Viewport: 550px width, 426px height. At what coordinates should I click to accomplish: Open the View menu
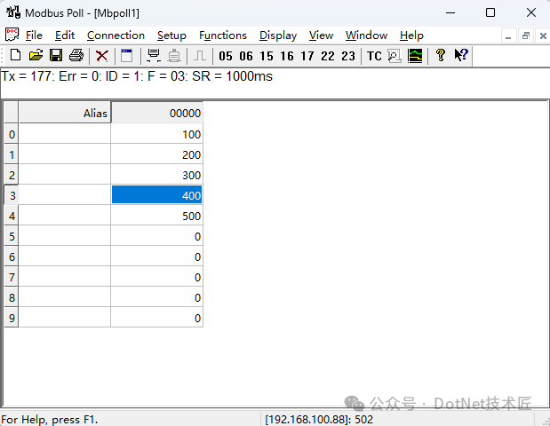(321, 35)
